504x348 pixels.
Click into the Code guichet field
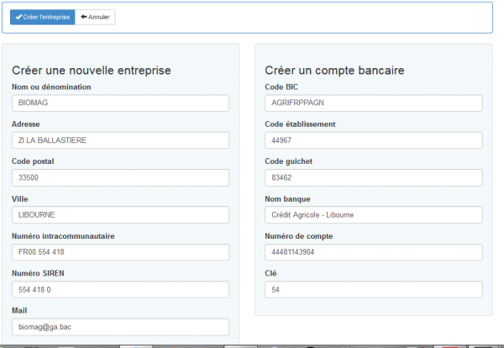pyautogui.click(x=374, y=177)
